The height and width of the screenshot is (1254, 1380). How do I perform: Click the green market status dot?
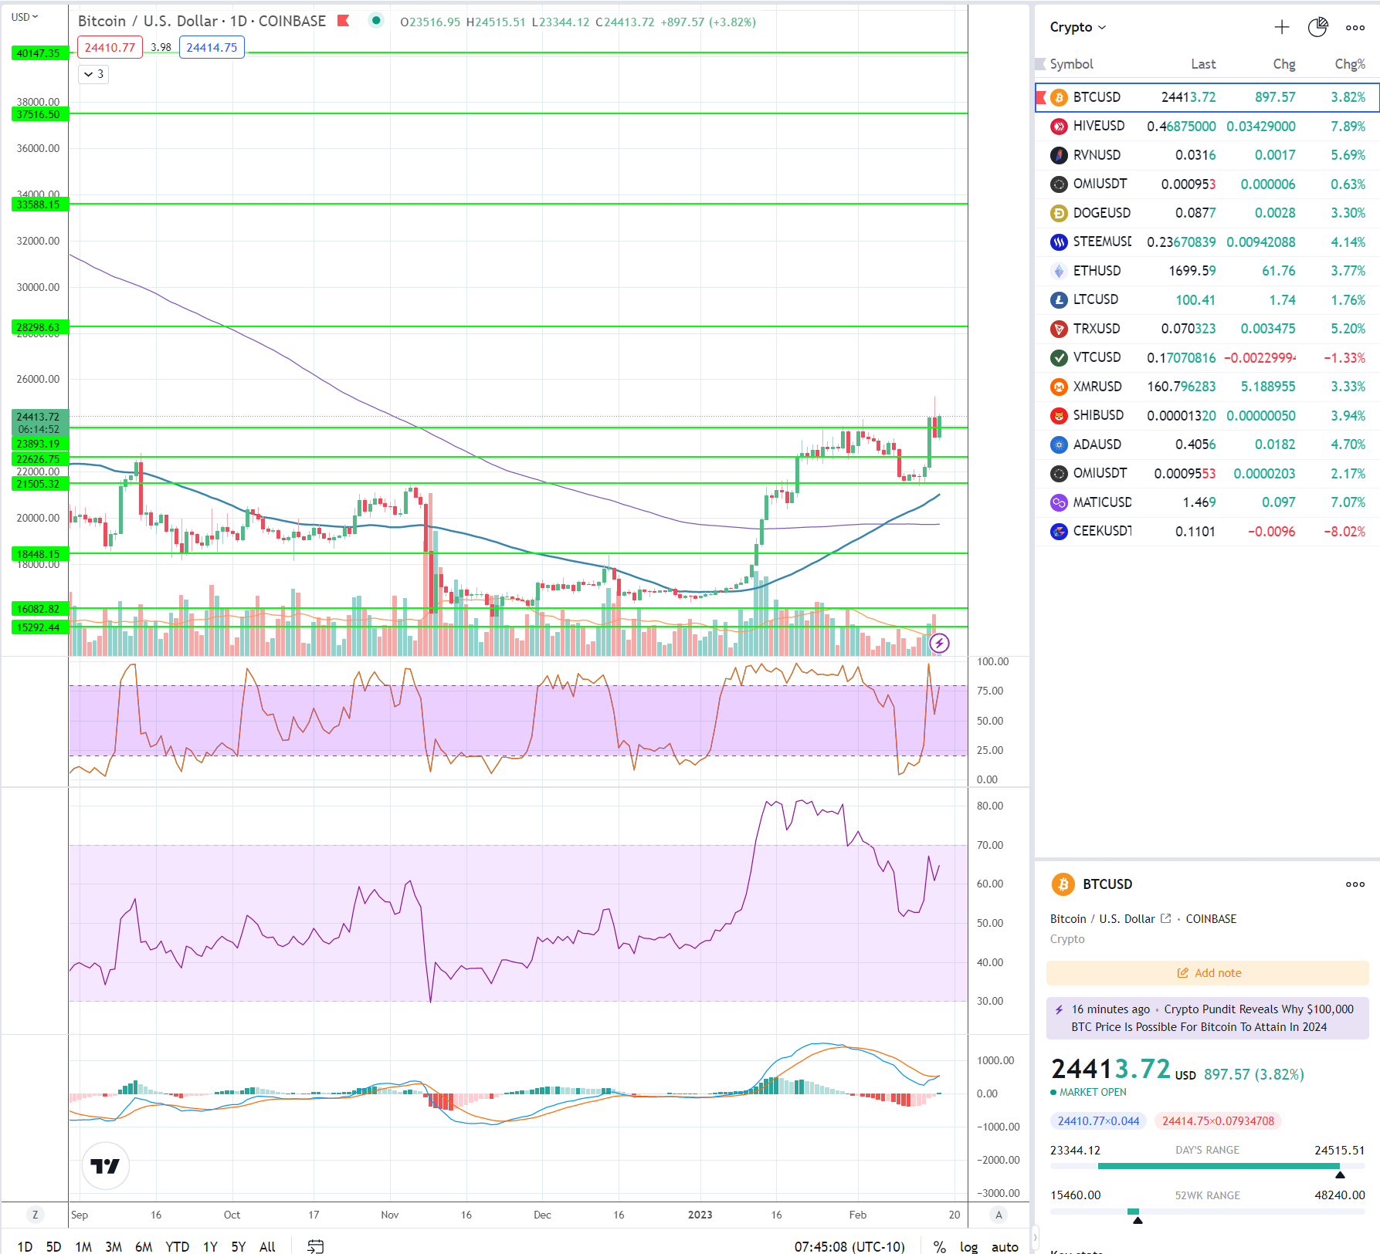(376, 21)
